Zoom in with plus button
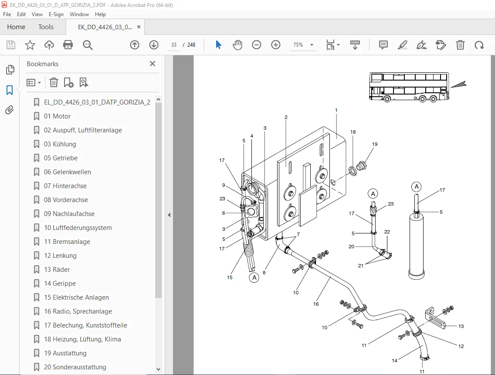This screenshot has height=375, width=495. [275, 45]
